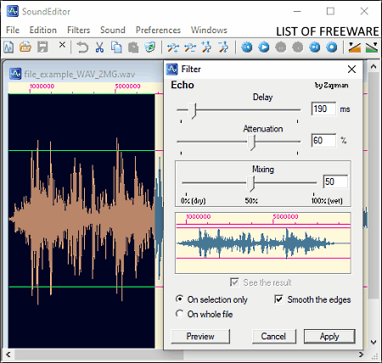382x363 pixels.
Task: Click the record button in the toolbar
Action: [x=332, y=47]
